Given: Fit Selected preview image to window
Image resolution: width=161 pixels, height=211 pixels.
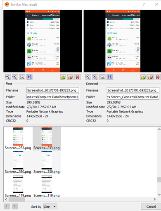Looking at the screenshot, I should (109, 77).
